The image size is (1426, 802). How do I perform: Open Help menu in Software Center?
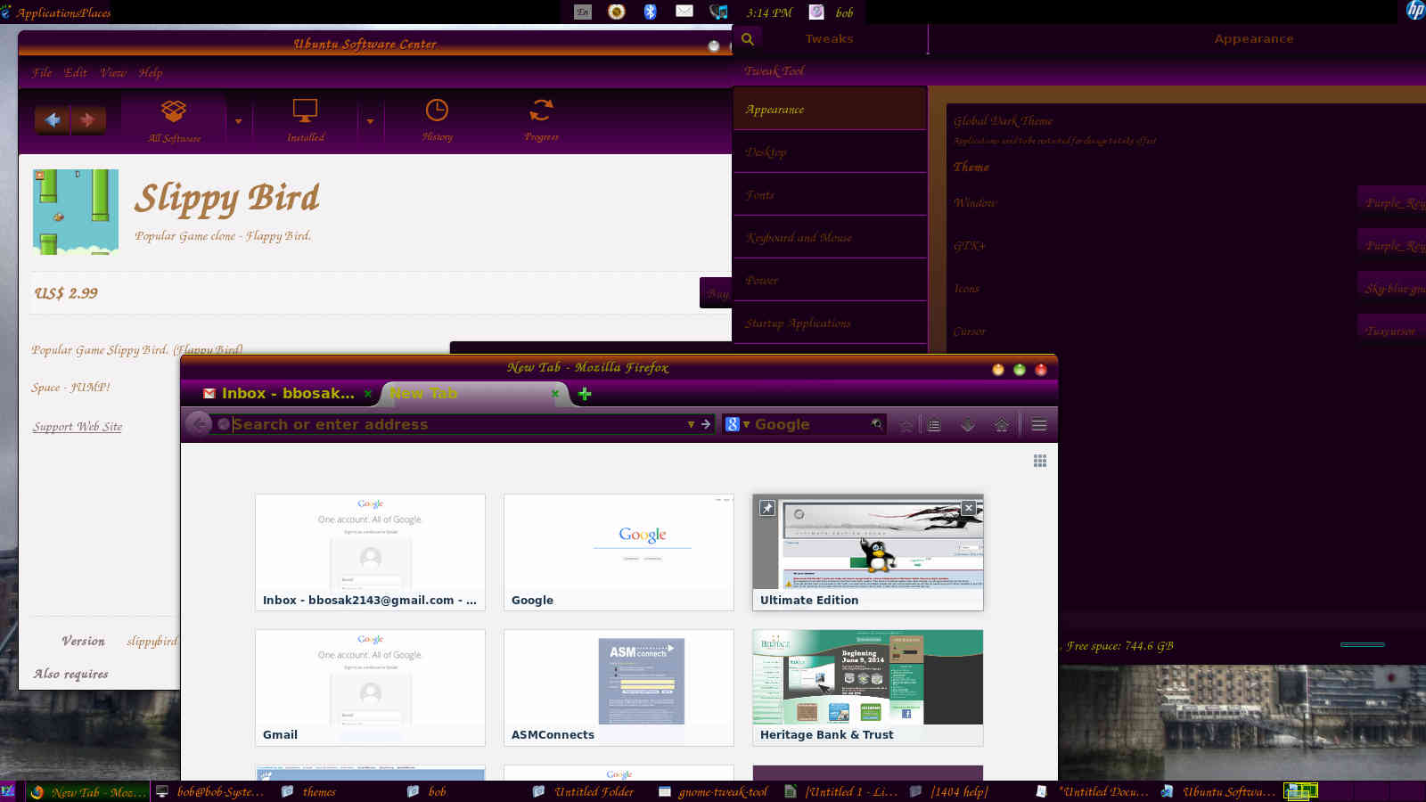[x=151, y=73]
